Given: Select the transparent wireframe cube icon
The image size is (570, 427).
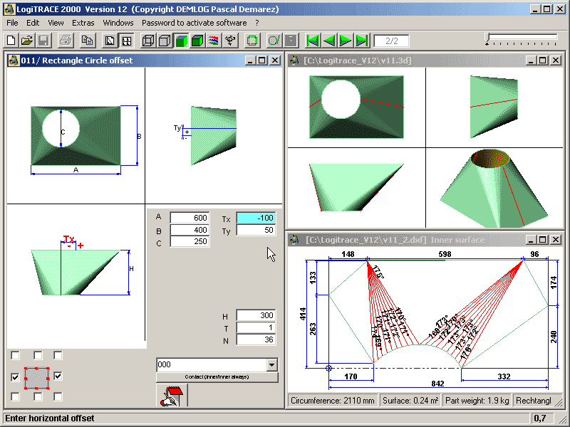Looking at the screenshot, I should pyautogui.click(x=148, y=41).
